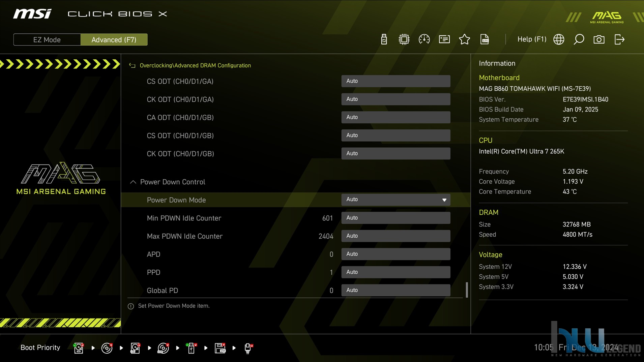Click the profile card icon in toolbar
Screen dimensions: 644x362
[x=444, y=39]
